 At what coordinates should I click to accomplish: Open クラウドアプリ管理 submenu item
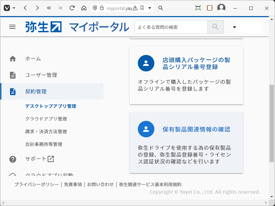pos(46,119)
